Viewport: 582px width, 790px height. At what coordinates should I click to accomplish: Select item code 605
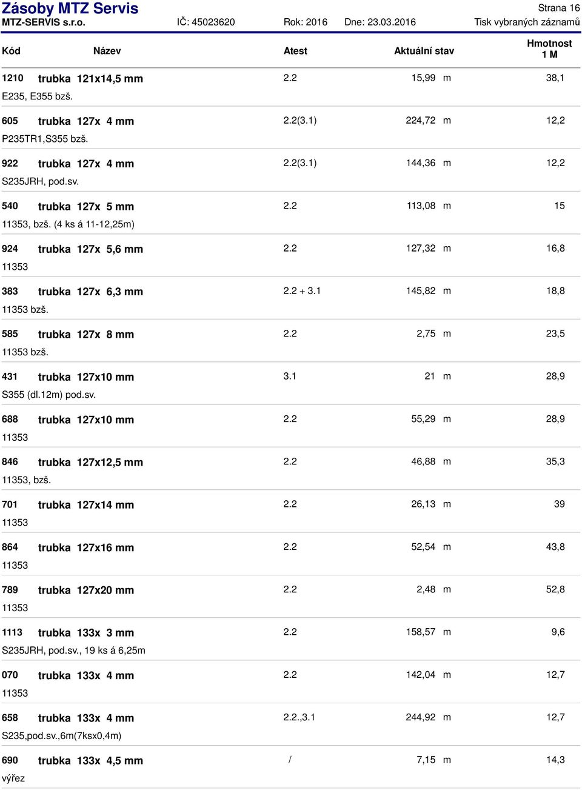[10, 121]
